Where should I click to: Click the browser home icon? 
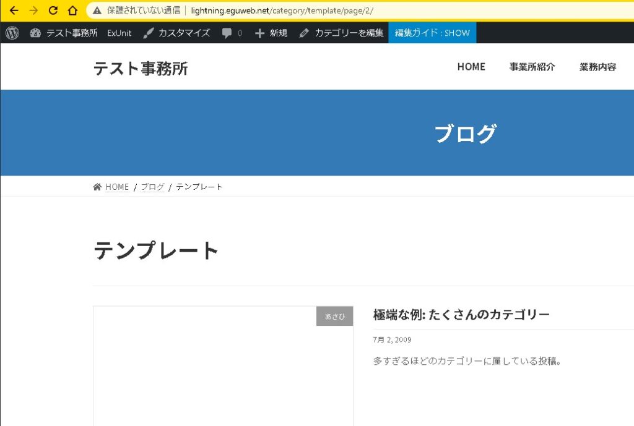72,11
